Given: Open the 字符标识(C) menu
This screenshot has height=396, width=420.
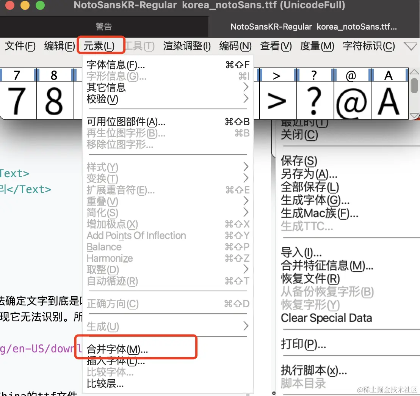Looking at the screenshot, I should (368, 46).
